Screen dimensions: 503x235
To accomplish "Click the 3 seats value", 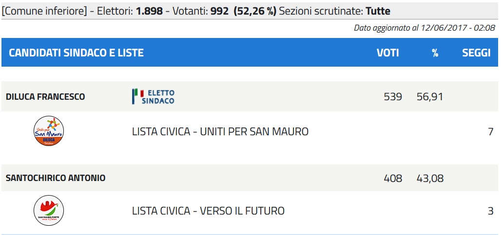I will click(490, 211).
